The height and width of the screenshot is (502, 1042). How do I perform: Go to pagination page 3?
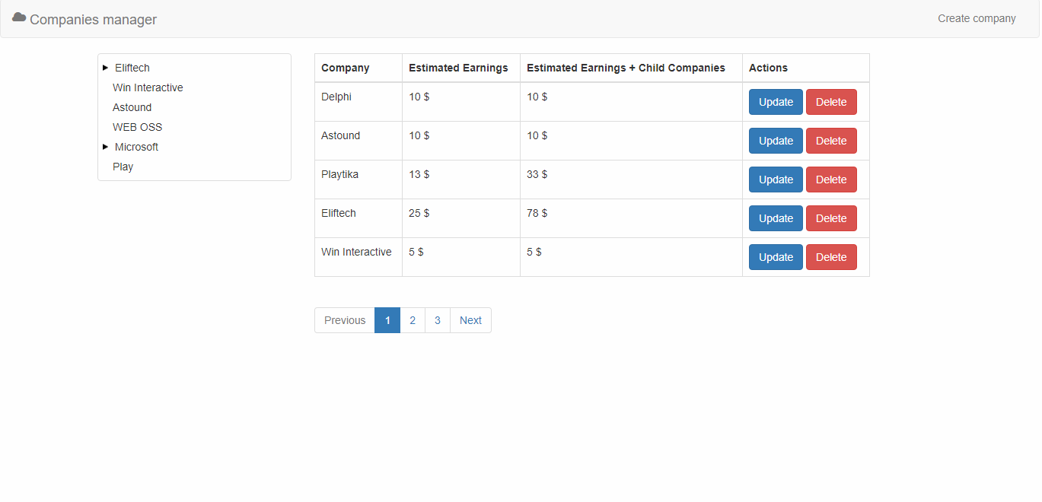pos(438,320)
